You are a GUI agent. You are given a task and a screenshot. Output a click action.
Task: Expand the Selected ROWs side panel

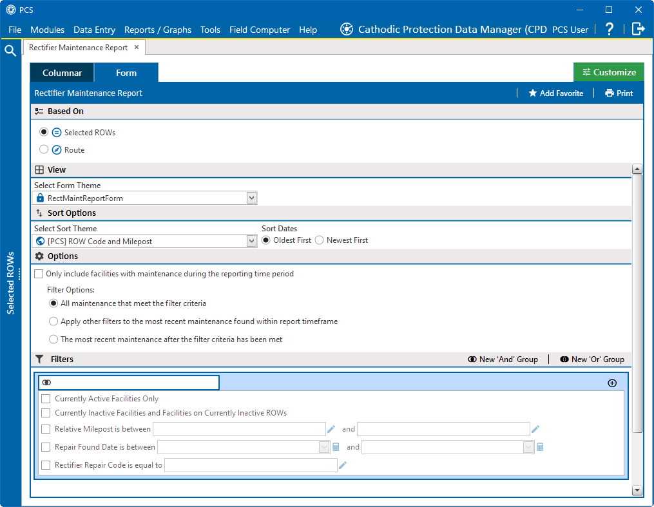coord(10,283)
